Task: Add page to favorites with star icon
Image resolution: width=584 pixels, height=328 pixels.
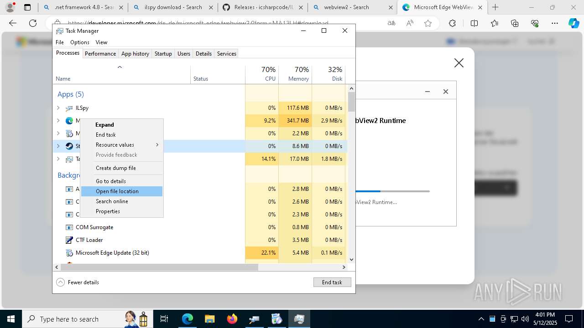Action: tap(428, 23)
